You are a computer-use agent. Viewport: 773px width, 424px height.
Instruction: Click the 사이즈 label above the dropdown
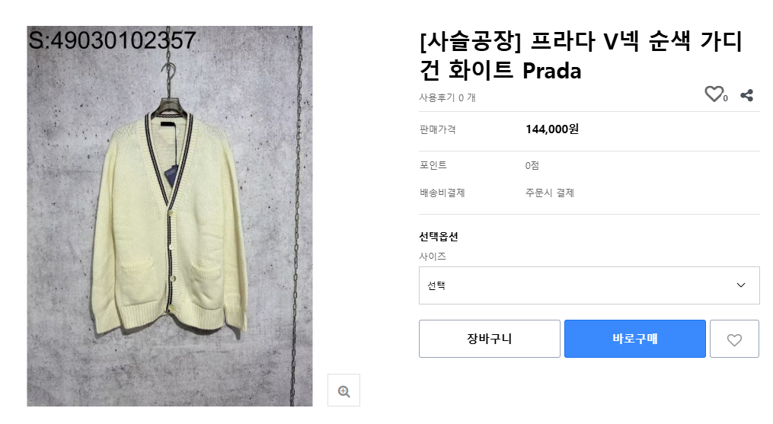click(x=433, y=257)
